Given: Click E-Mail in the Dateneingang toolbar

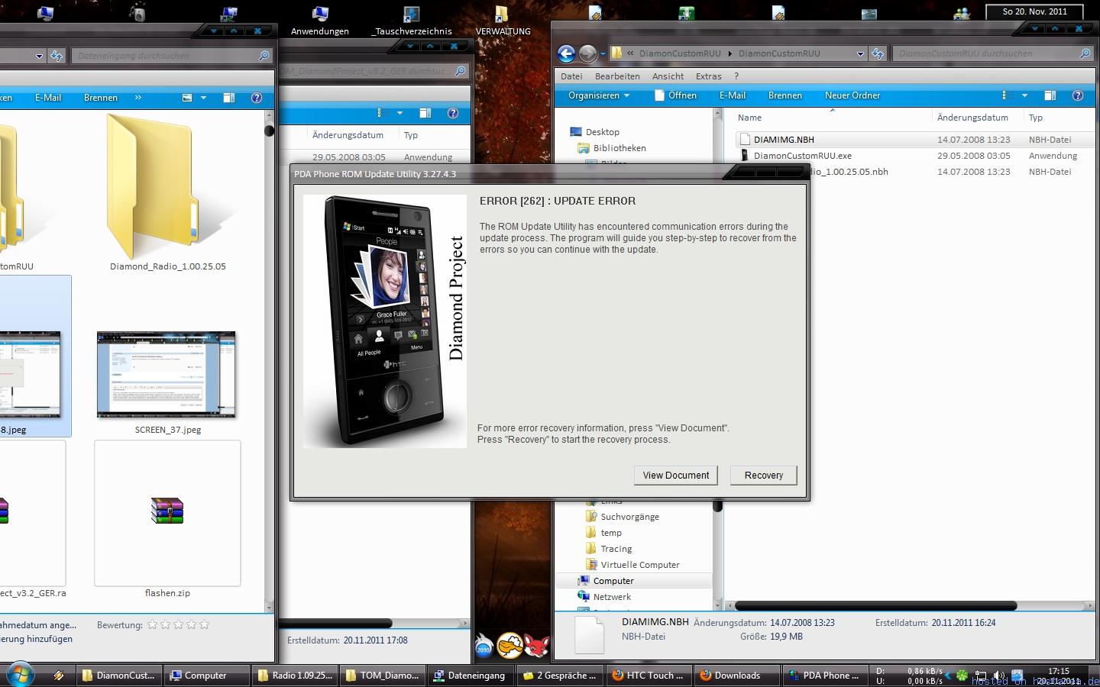Looking at the screenshot, I should point(48,98).
